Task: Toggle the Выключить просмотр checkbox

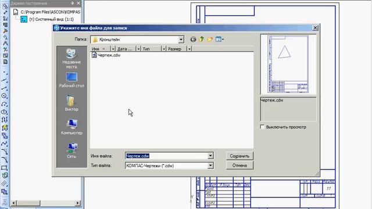Action: (x=262, y=127)
